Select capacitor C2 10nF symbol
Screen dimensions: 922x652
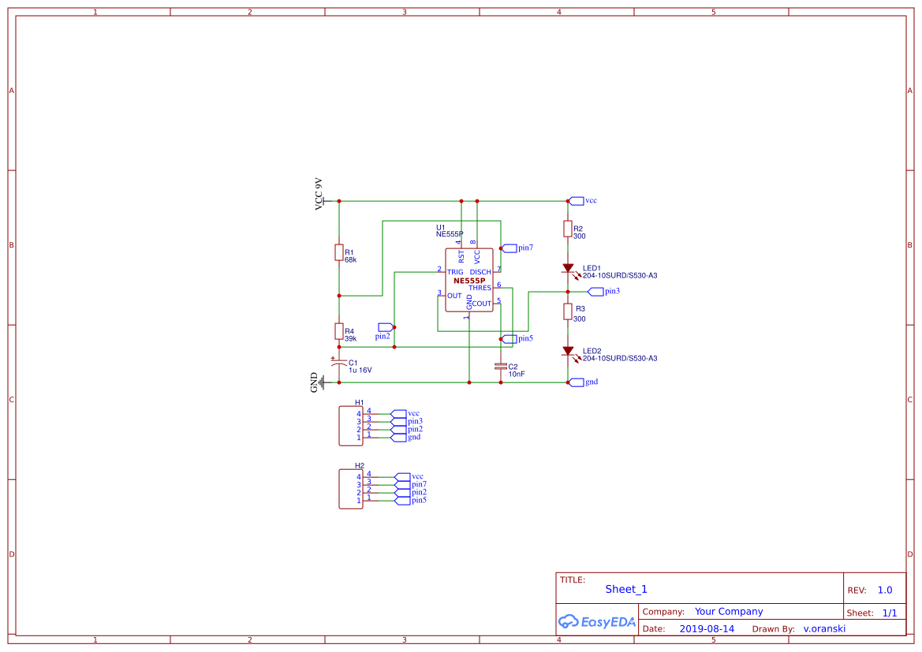pyautogui.click(x=500, y=365)
